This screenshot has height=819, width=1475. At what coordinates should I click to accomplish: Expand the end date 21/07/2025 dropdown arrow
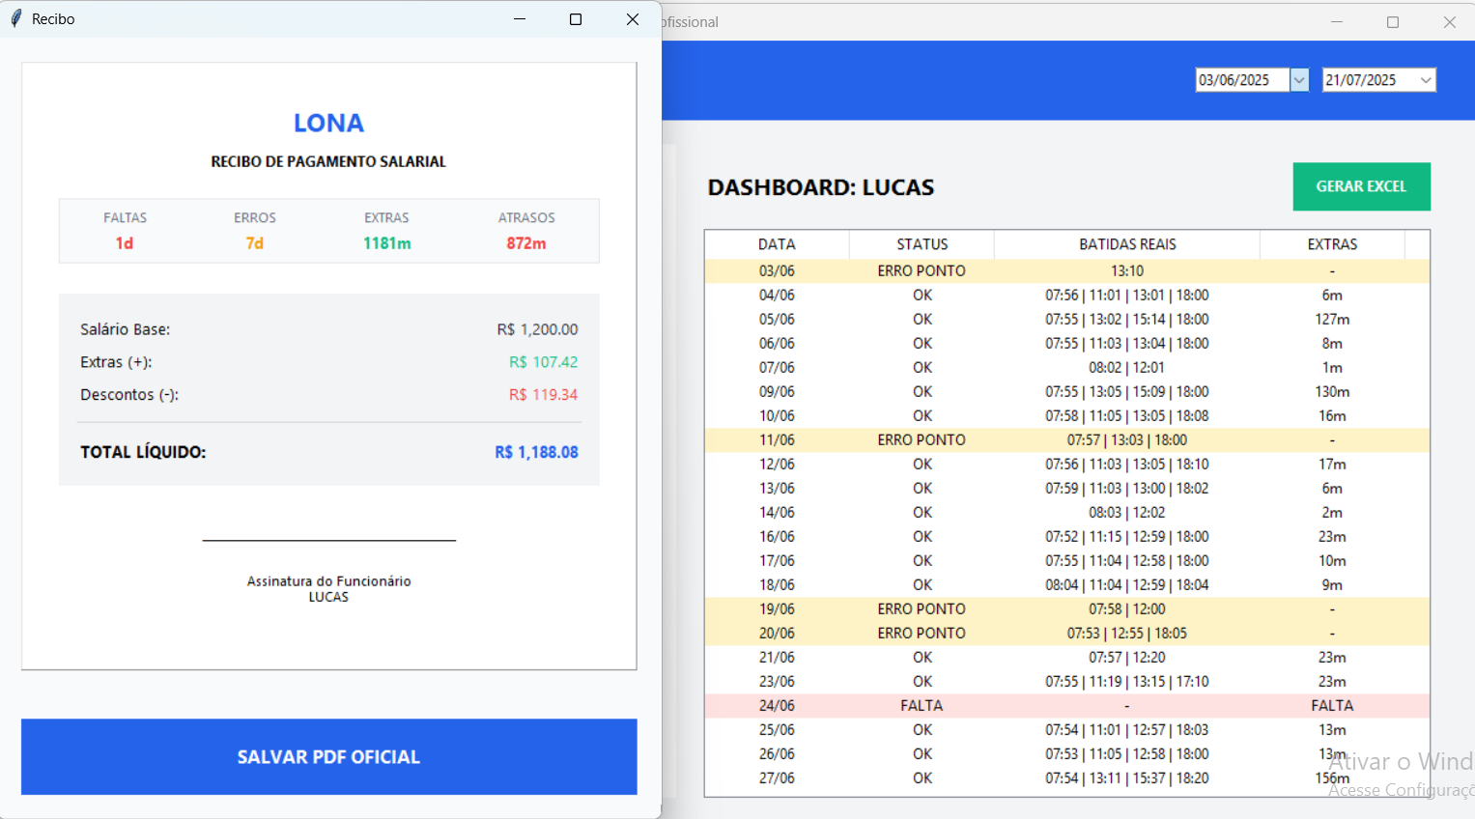pyautogui.click(x=1426, y=80)
